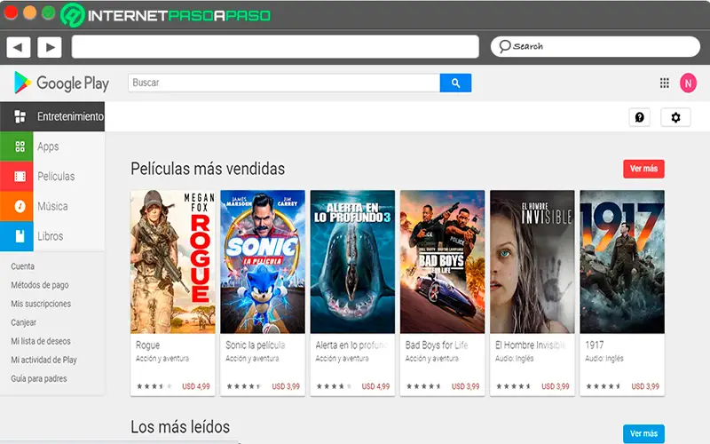Open Mi lista de deseos link
Image resolution: width=710 pixels, height=444 pixels.
pos(41,341)
